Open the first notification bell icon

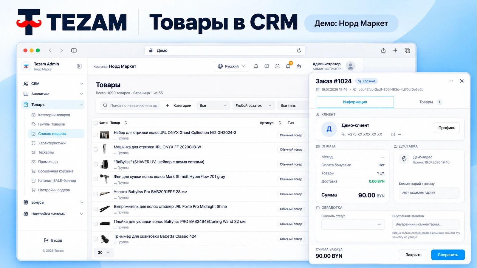pyautogui.click(x=256, y=66)
